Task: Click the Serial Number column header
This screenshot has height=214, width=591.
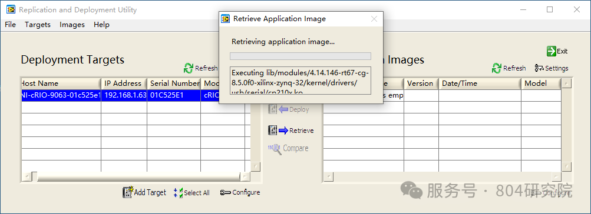Action: point(174,83)
